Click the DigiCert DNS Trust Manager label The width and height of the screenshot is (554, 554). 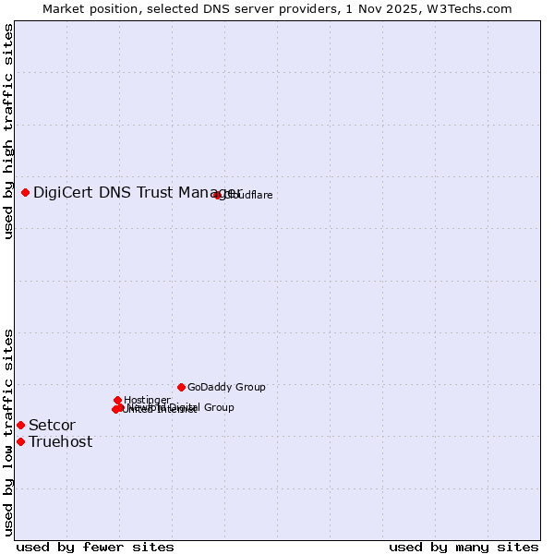(x=137, y=192)
